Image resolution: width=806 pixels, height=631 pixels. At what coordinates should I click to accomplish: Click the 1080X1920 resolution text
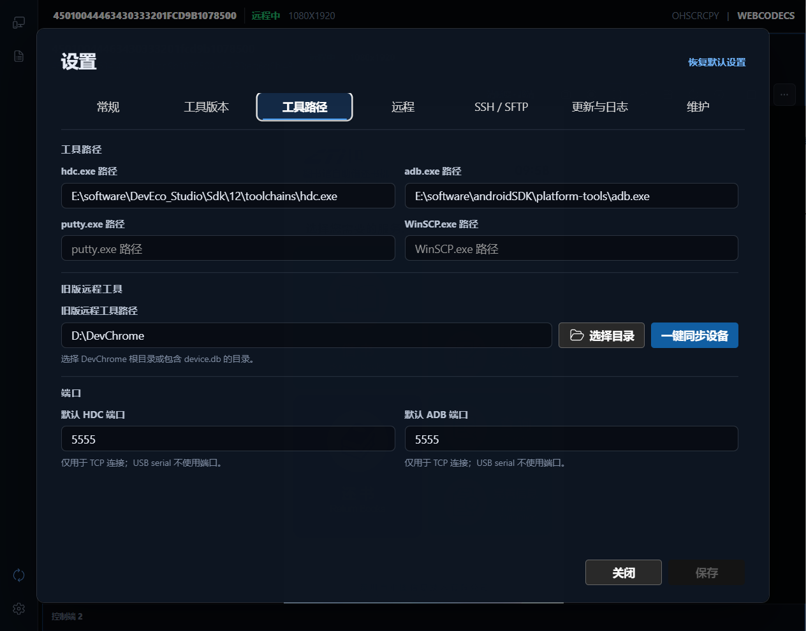click(312, 15)
